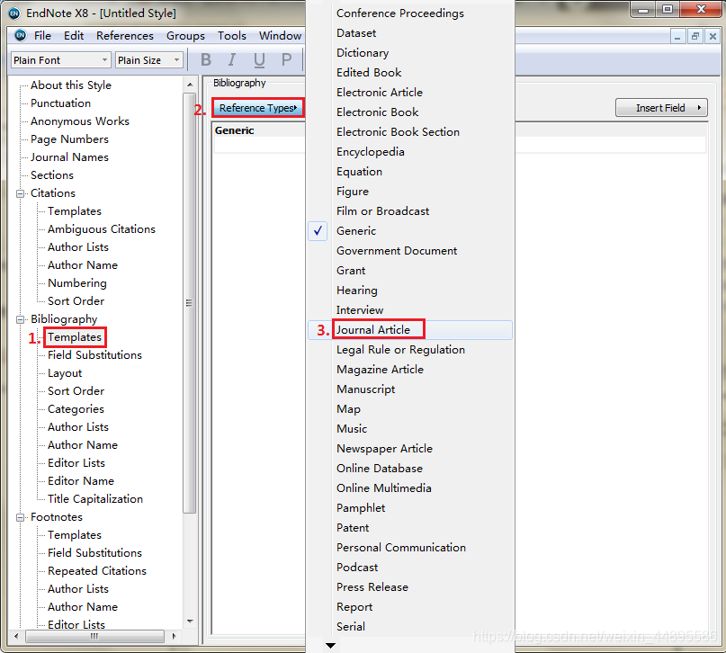
Task: Open the Edit menu
Action: coord(74,36)
